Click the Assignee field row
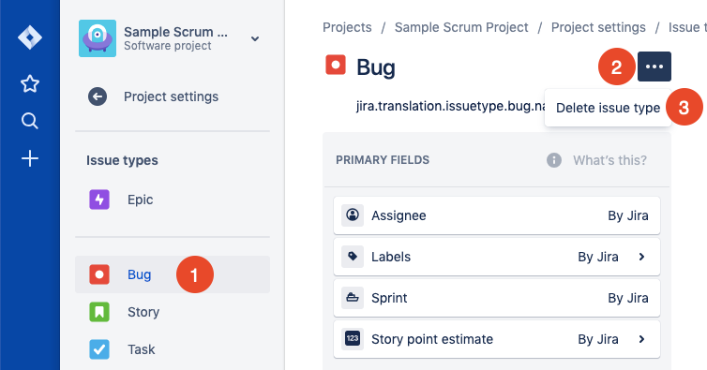The width and height of the screenshot is (707, 370). (x=497, y=215)
